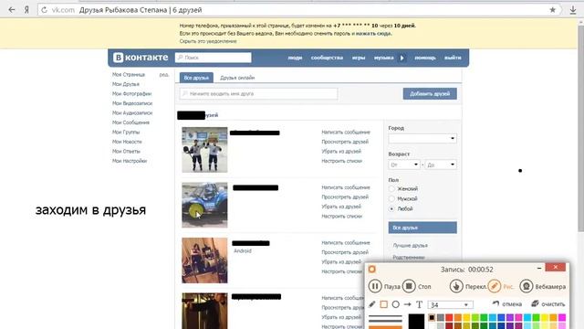Open the Город city dropdown
Screen dimensions: 584x329
(422, 138)
